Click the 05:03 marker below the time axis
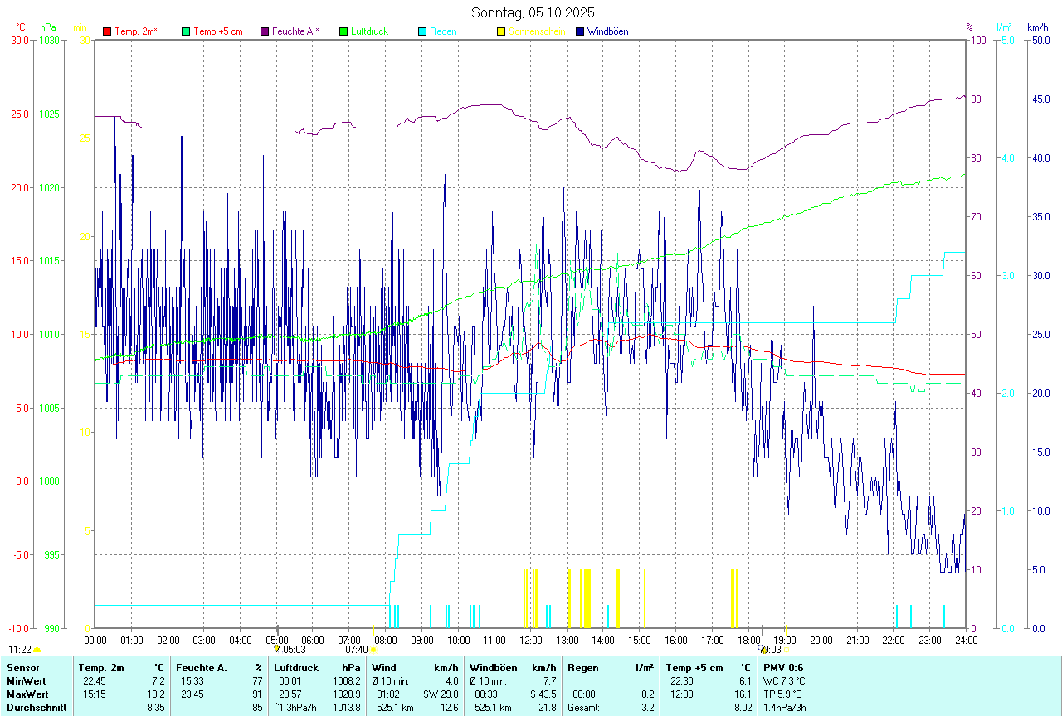This screenshot has height=716, width=1062. [x=295, y=650]
